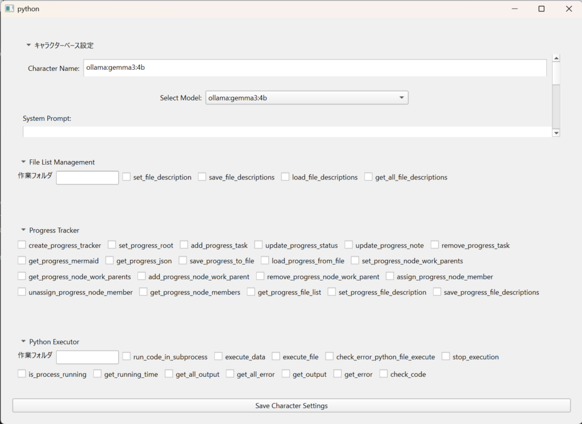Click the scrollbar down arrow
582x424 pixels.
pyautogui.click(x=556, y=133)
